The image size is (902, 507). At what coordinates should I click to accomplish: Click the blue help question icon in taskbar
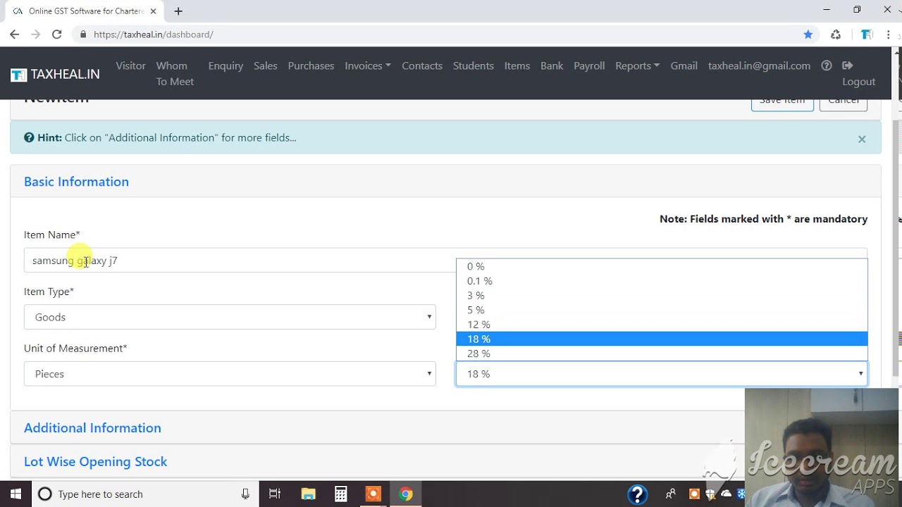pyautogui.click(x=637, y=494)
